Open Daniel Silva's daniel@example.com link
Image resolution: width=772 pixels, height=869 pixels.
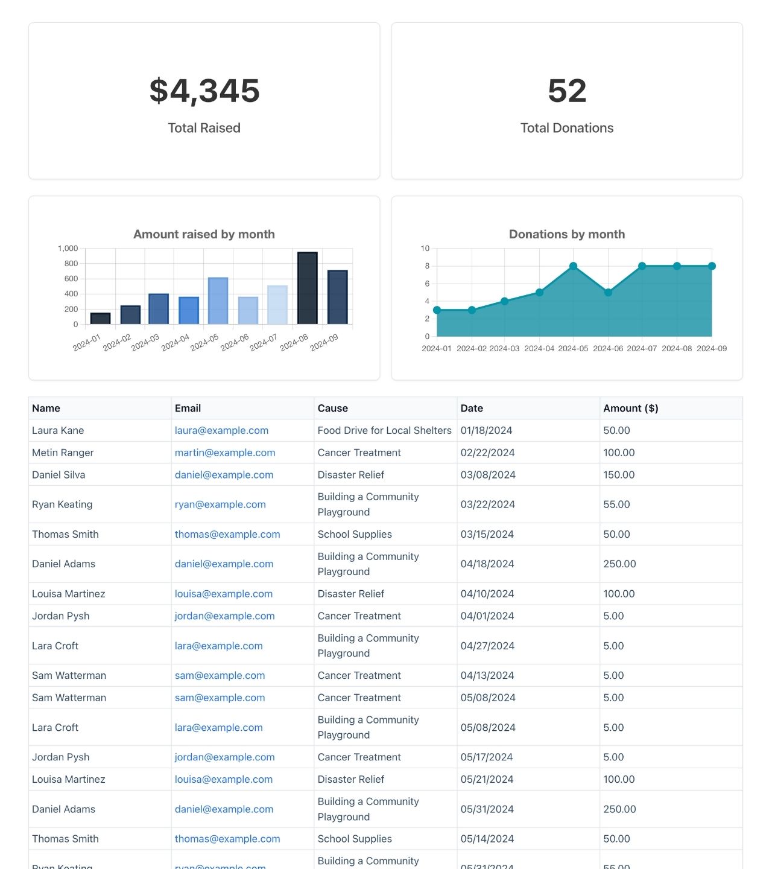coord(224,475)
